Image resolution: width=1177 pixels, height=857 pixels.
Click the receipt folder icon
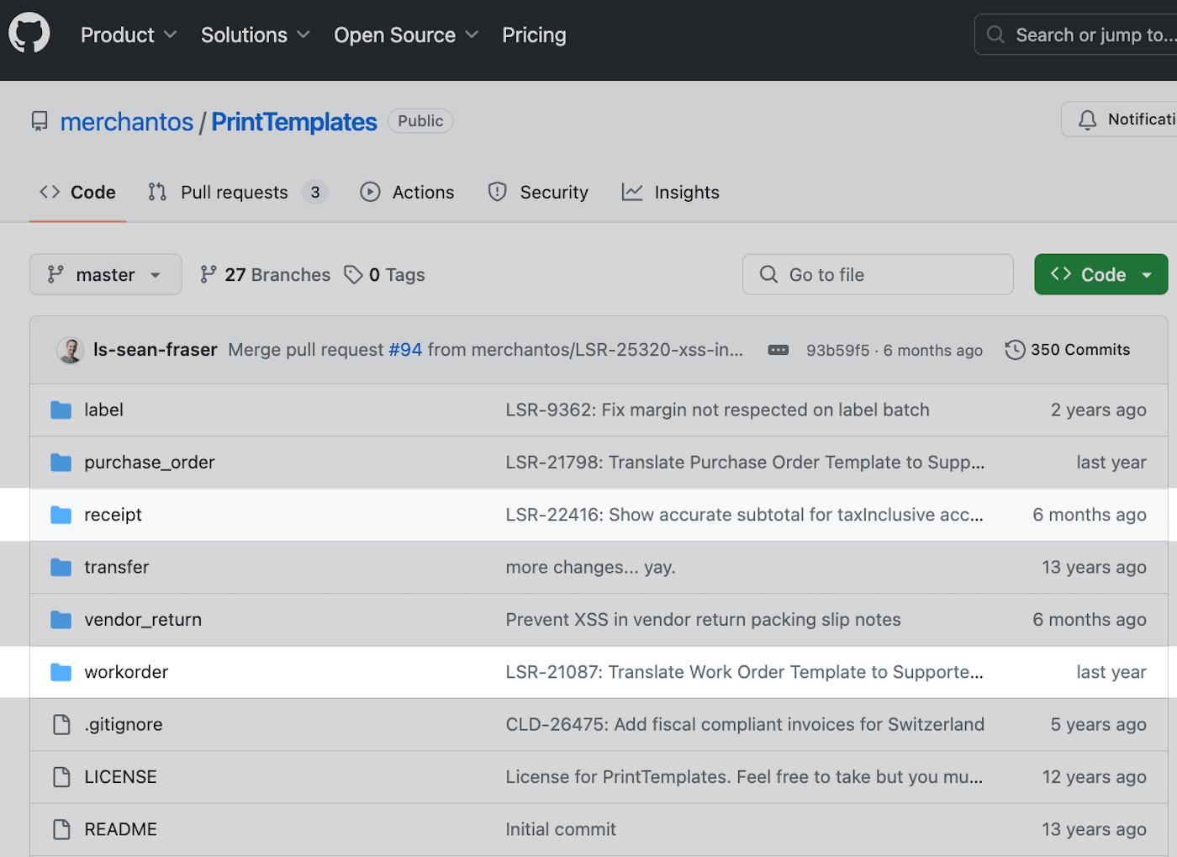pyautogui.click(x=61, y=515)
